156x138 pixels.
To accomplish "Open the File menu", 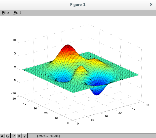I will [5, 13].
